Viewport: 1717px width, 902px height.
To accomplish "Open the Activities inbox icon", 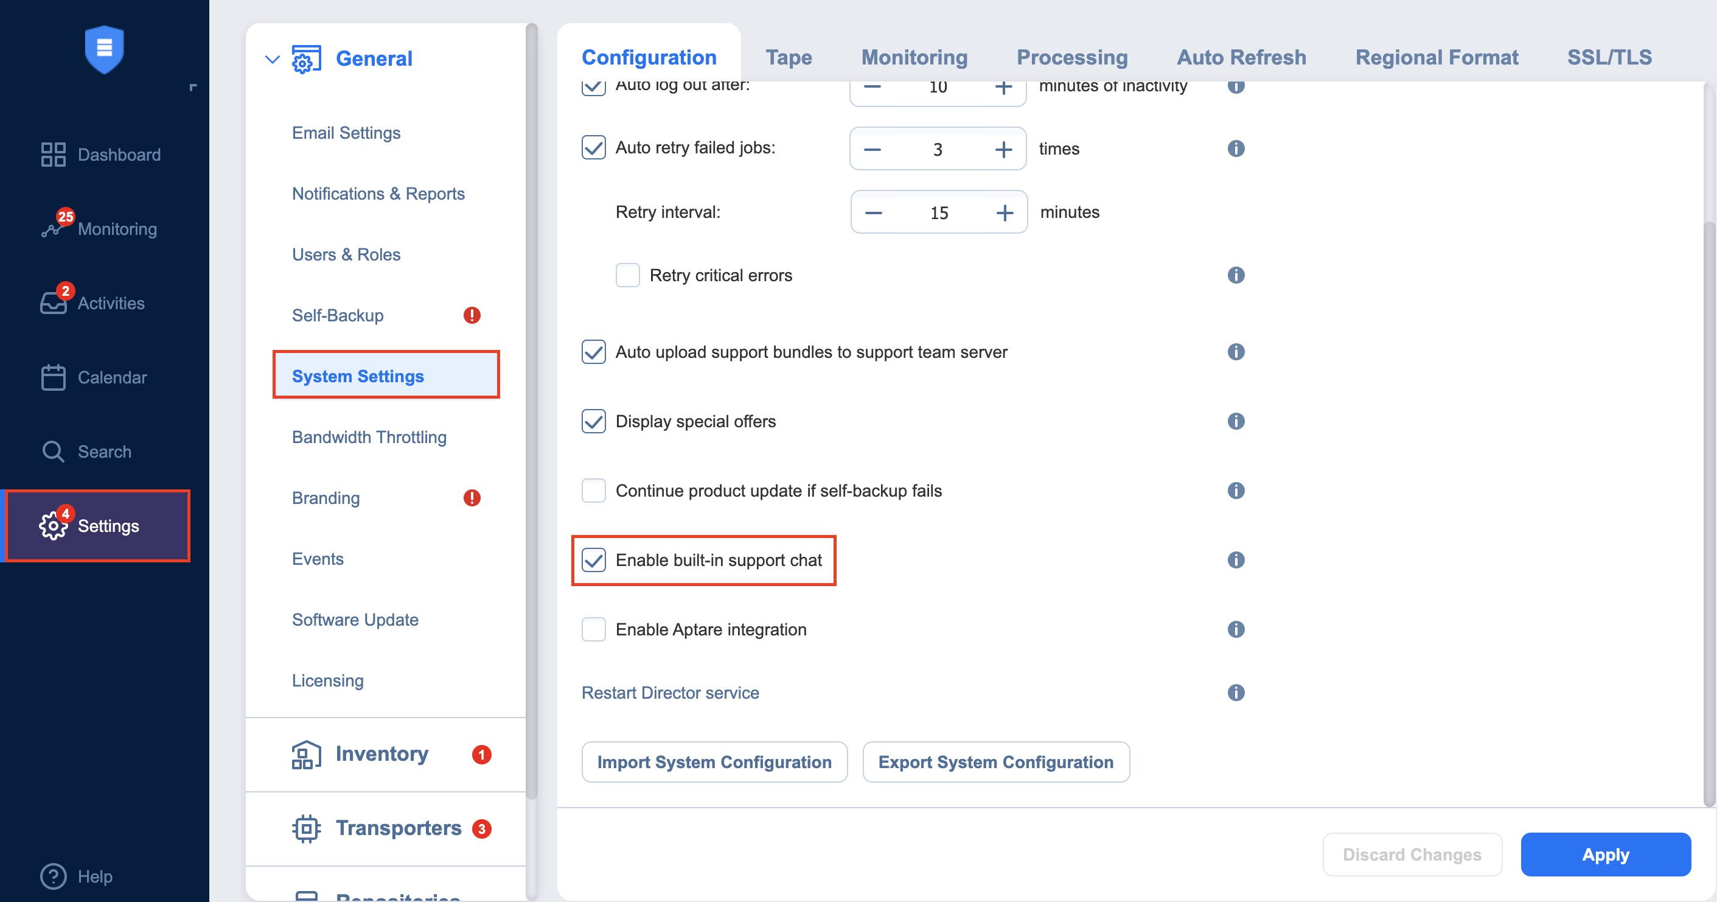I will click(54, 303).
